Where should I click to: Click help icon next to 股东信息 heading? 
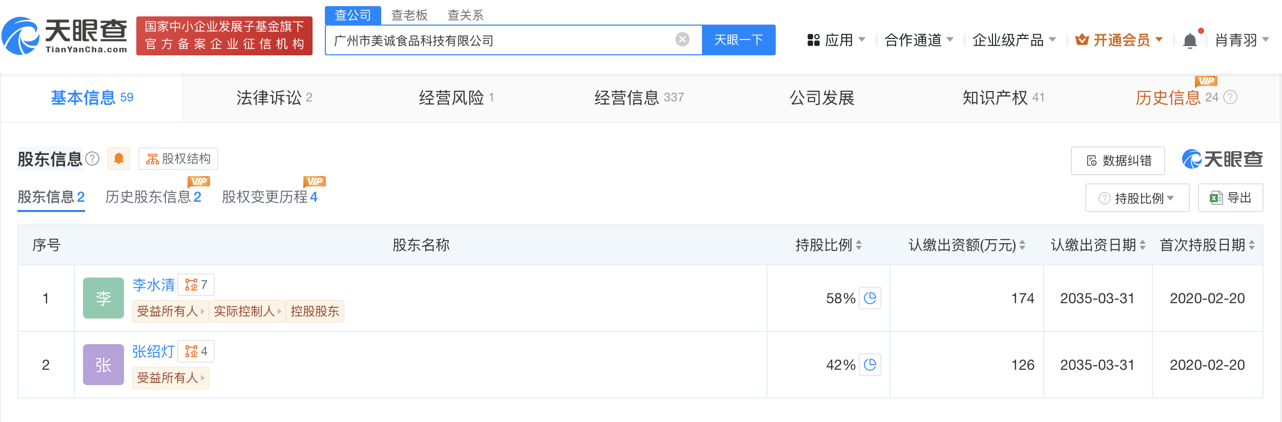click(92, 159)
